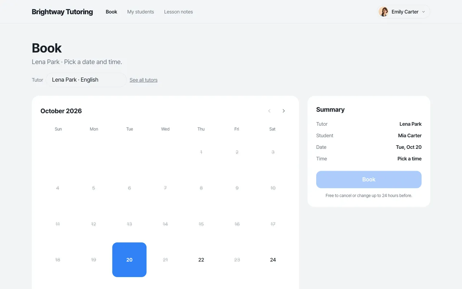Click the 'Thu' weekday header
Image resolution: width=462 pixels, height=289 pixels.
(201, 129)
